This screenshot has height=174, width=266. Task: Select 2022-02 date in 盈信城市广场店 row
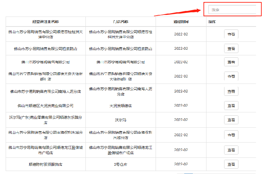[181, 150]
